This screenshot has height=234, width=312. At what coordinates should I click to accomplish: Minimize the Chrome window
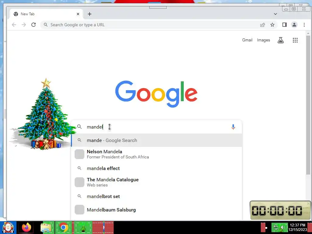click(286, 9)
